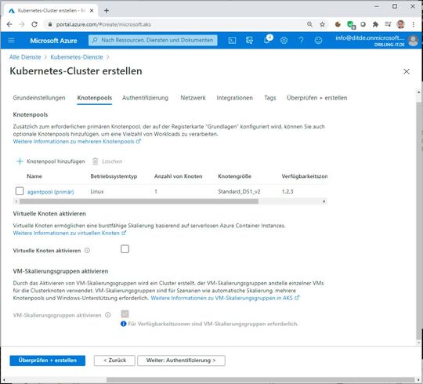Open the Netzwerk tab

point(193,98)
